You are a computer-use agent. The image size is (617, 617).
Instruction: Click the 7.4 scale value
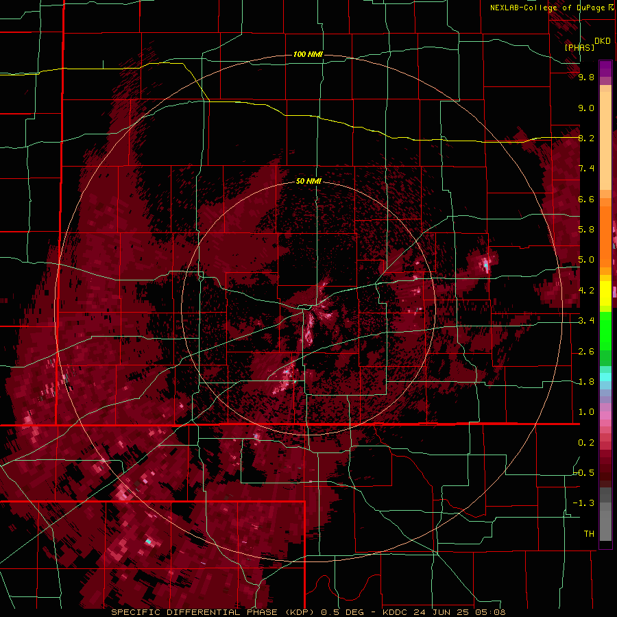point(586,169)
